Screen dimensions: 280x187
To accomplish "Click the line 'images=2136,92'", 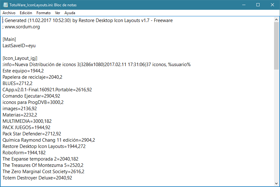I will pyautogui.click(x=20, y=109).
